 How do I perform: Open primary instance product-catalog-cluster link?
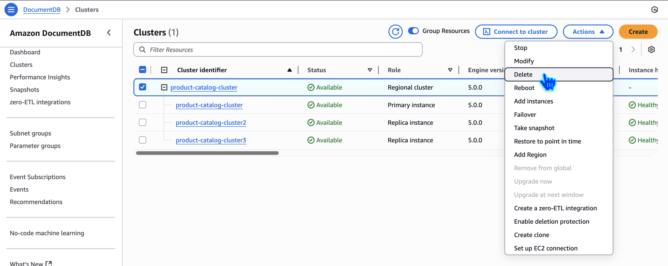pyautogui.click(x=209, y=105)
